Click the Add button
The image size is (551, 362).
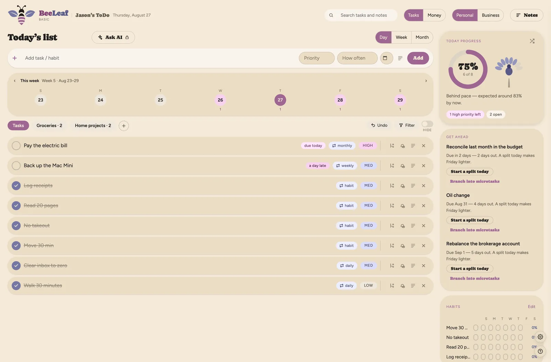pyautogui.click(x=418, y=58)
